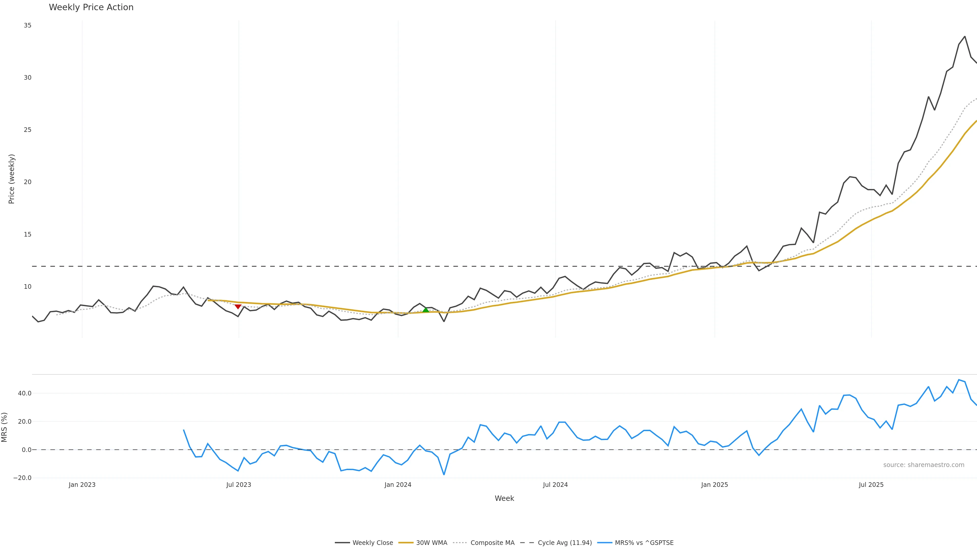Click the green up-triangle buy marker
977x550 pixels.
[x=426, y=310]
